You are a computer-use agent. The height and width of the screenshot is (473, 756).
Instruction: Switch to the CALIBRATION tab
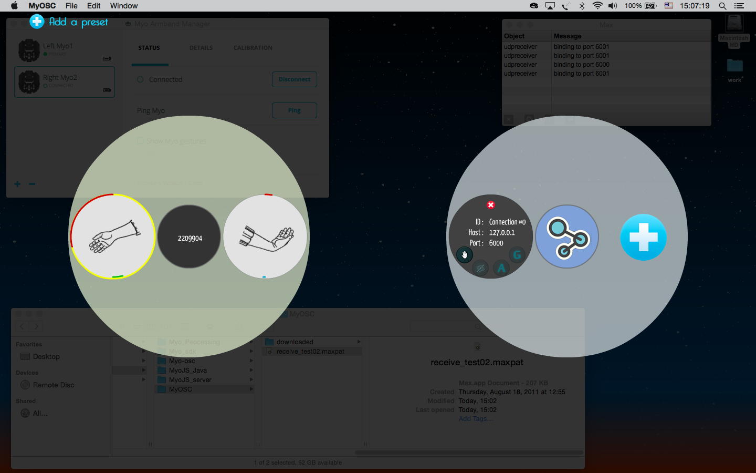(253, 48)
